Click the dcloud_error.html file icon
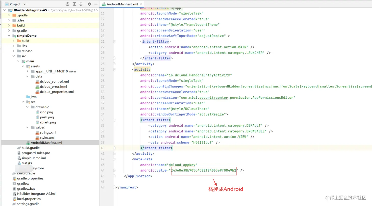 tap(37, 87)
